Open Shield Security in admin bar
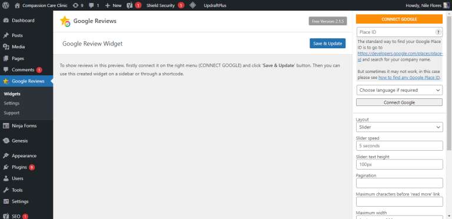 click(161, 5)
